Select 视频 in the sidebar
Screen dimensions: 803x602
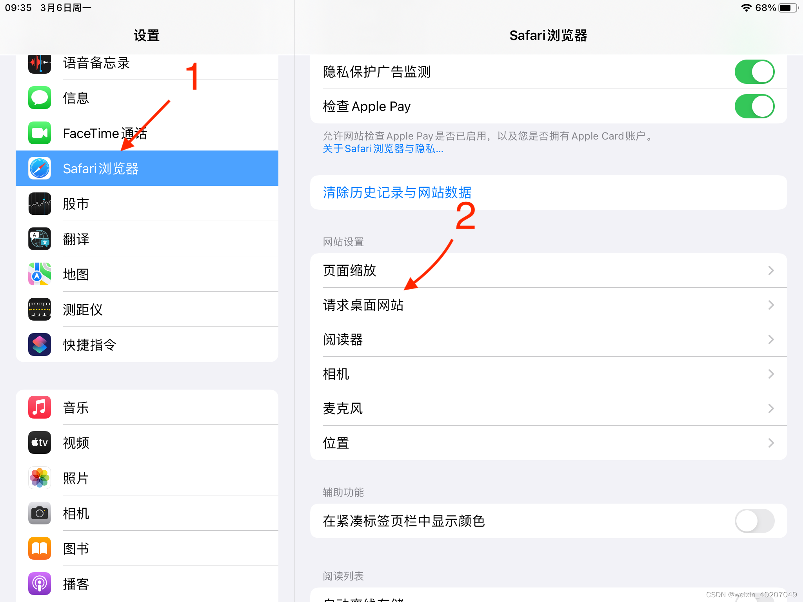pos(147,442)
